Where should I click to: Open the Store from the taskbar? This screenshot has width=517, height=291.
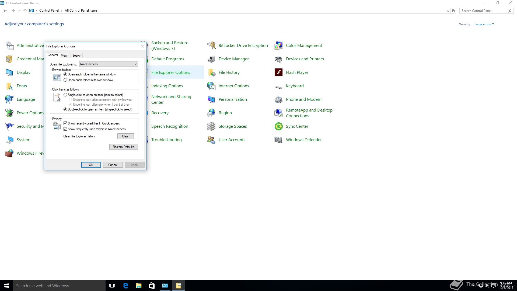[x=152, y=286]
